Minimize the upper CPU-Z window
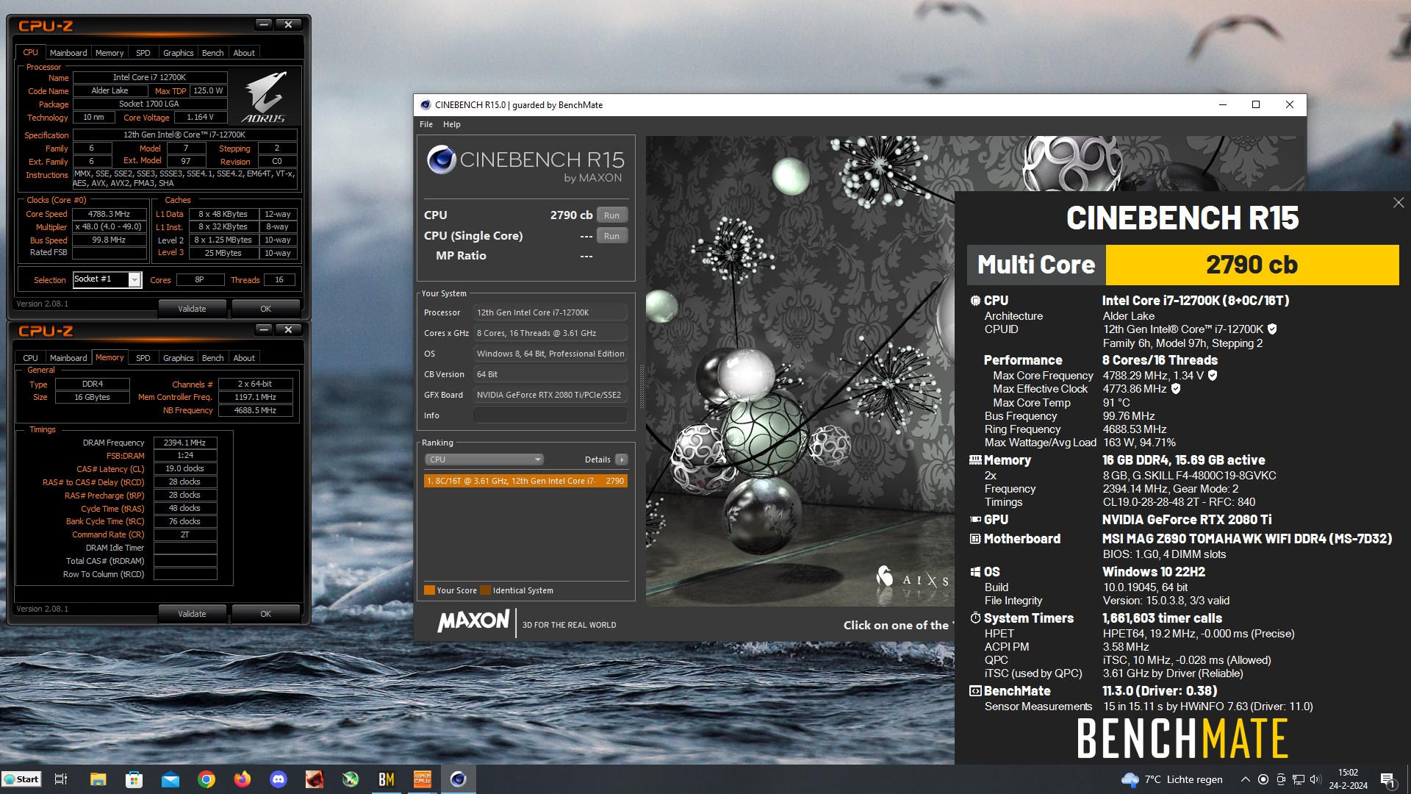This screenshot has height=794, width=1411. click(264, 25)
